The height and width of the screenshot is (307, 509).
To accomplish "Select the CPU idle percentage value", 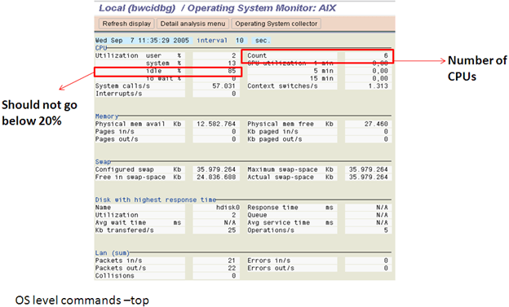I will [x=216, y=71].
